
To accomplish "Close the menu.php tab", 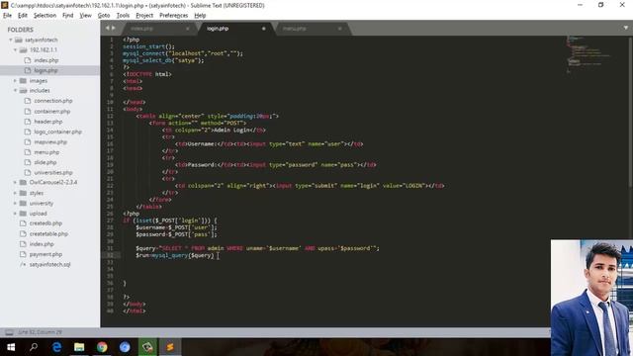I will (x=340, y=29).
